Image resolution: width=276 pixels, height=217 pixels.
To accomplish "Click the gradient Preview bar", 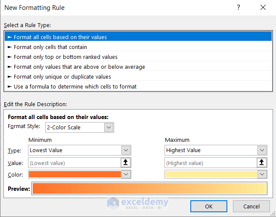I will [x=150, y=189].
